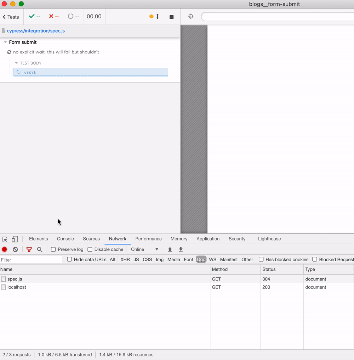Image resolution: width=354 pixels, height=360 pixels.
Task: Clear the network log
Action: point(15,249)
